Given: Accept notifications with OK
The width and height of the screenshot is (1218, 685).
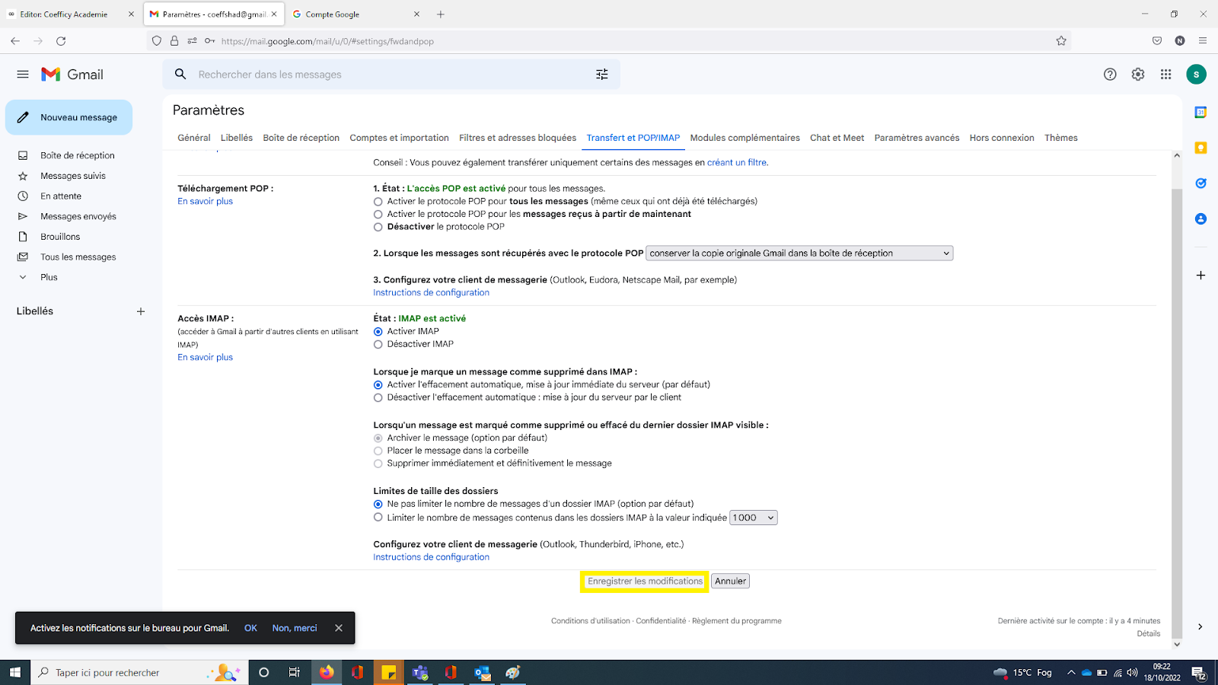Looking at the screenshot, I should click(250, 628).
